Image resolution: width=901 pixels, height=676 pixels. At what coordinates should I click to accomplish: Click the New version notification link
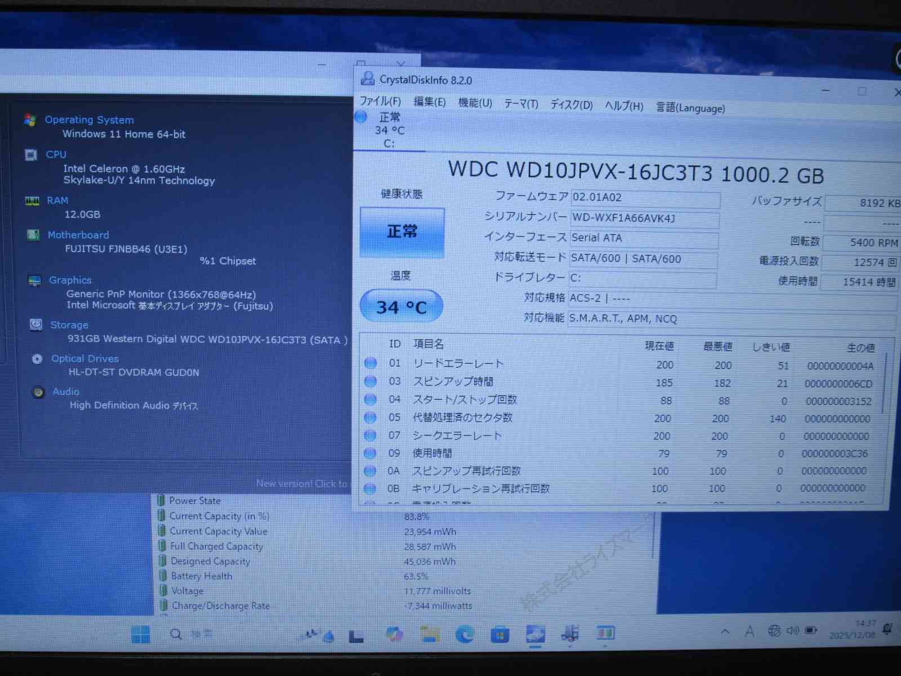pyautogui.click(x=302, y=483)
